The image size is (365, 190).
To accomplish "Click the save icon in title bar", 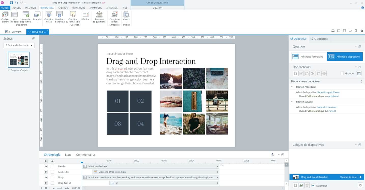I will tap(11, 3).
